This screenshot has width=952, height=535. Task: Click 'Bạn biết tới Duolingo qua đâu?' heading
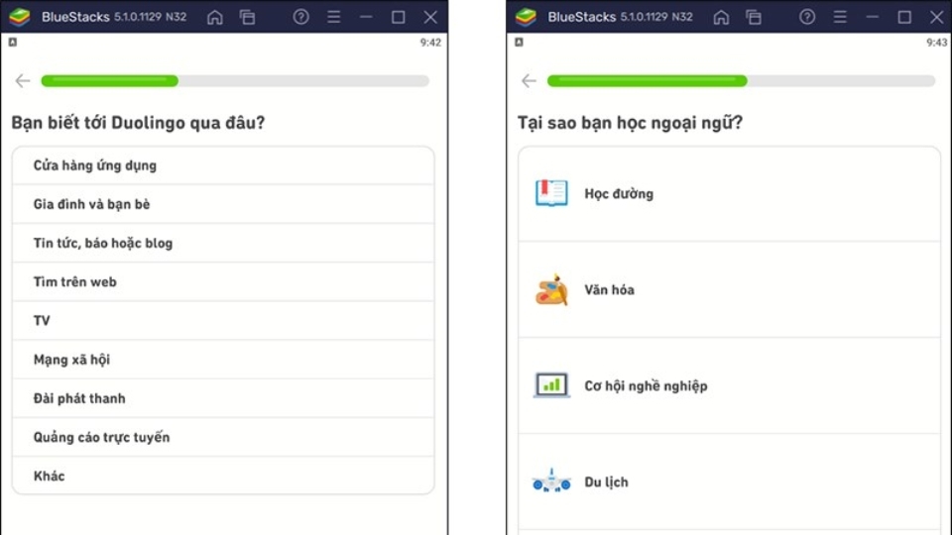(139, 123)
